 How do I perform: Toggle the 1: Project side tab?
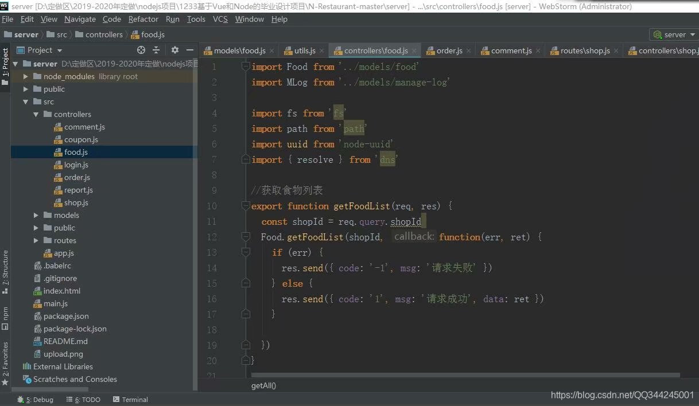[x=5, y=67]
